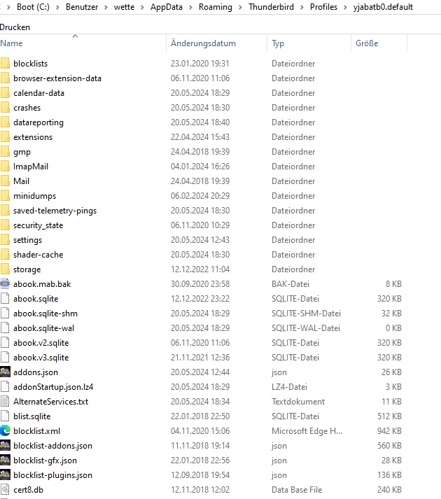
Task: Select the abook.mab.bak file icon
Action: click(x=5, y=284)
